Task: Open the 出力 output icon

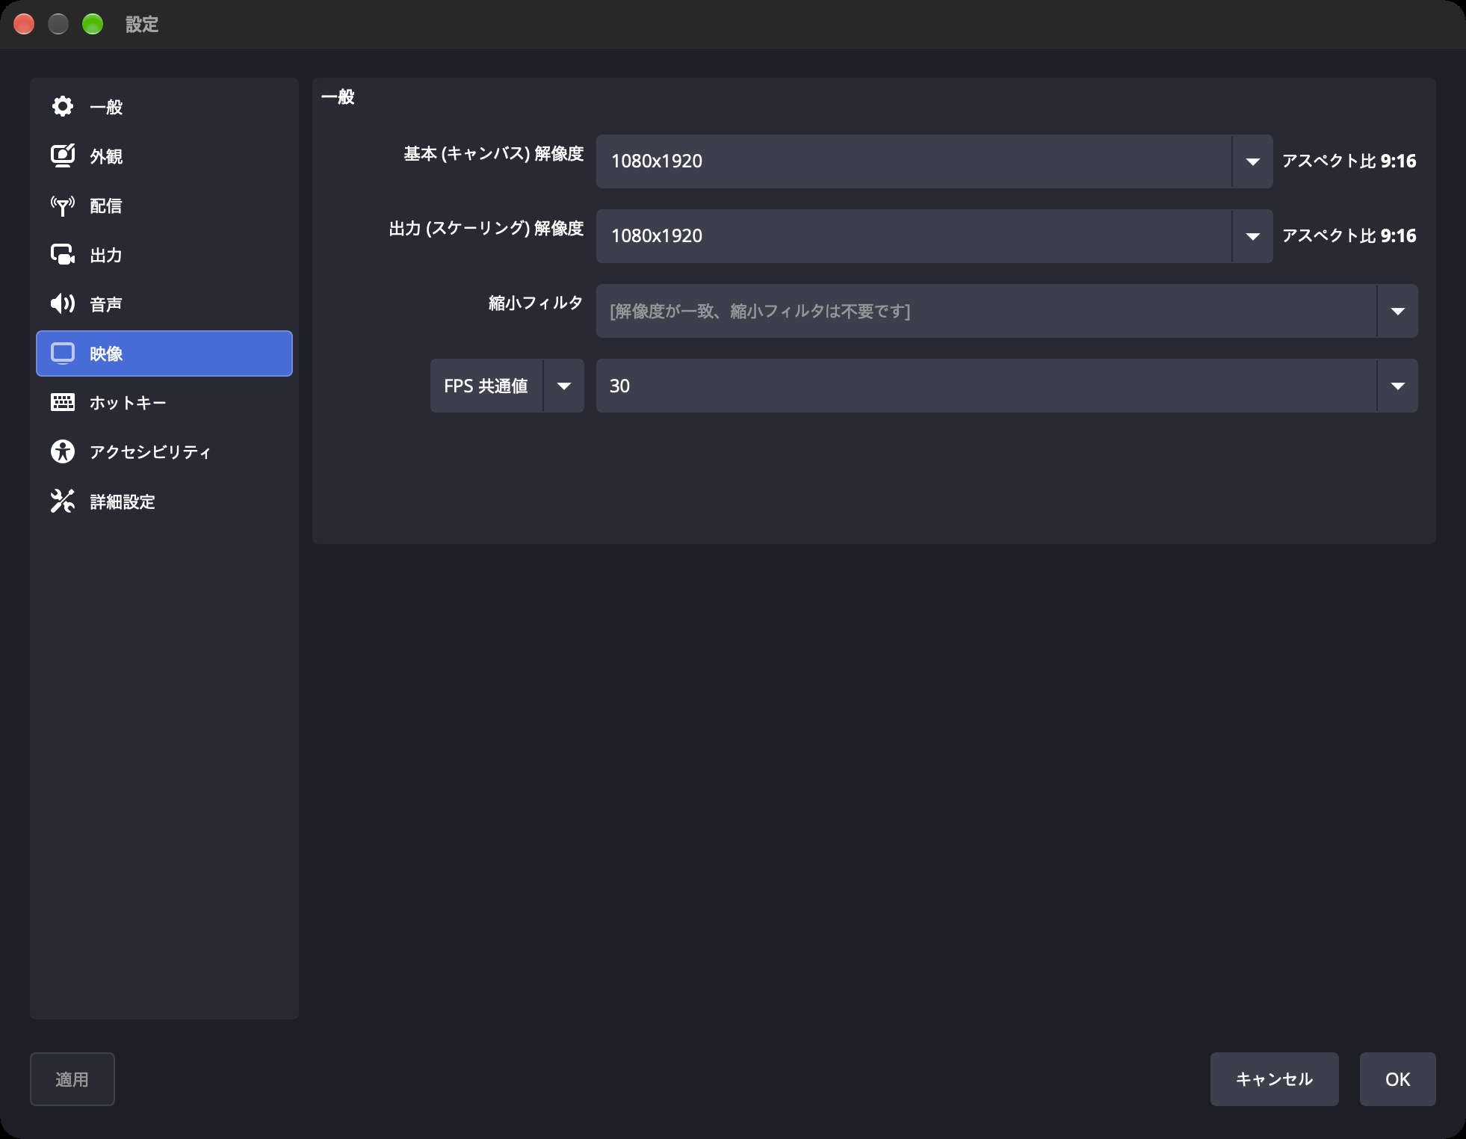Action: pyautogui.click(x=63, y=255)
